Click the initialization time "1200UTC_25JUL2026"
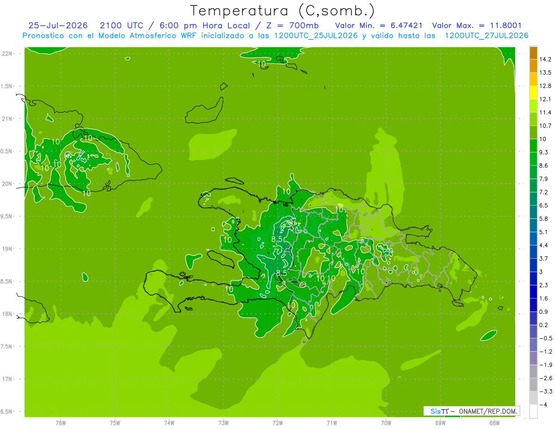555x429 pixels. coord(315,35)
